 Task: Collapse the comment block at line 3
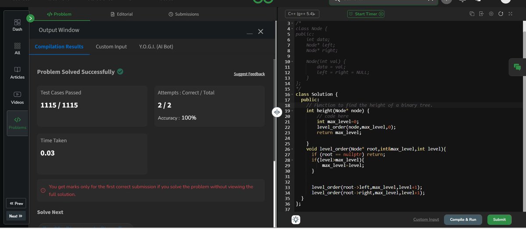point(292,23)
